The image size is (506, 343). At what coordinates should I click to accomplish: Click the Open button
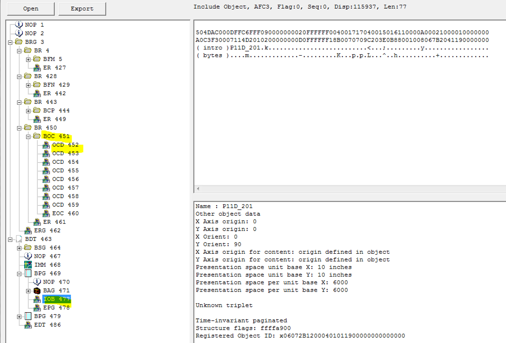click(31, 9)
